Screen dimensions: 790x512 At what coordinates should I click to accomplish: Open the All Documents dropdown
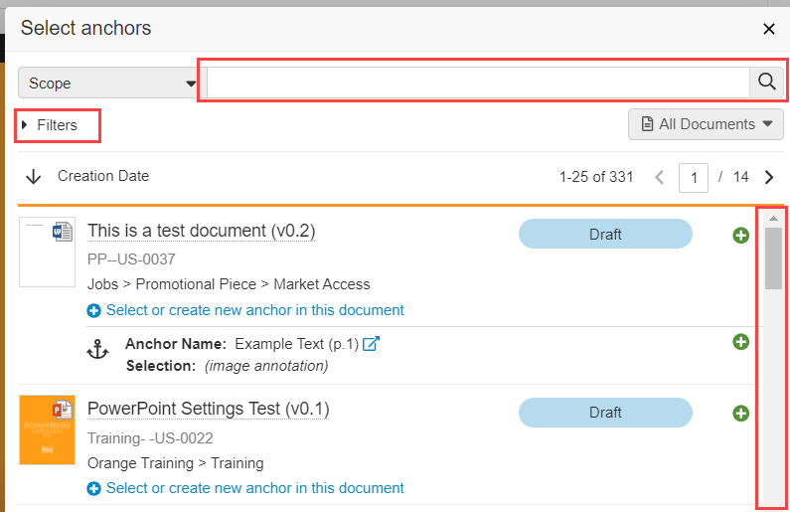point(706,124)
